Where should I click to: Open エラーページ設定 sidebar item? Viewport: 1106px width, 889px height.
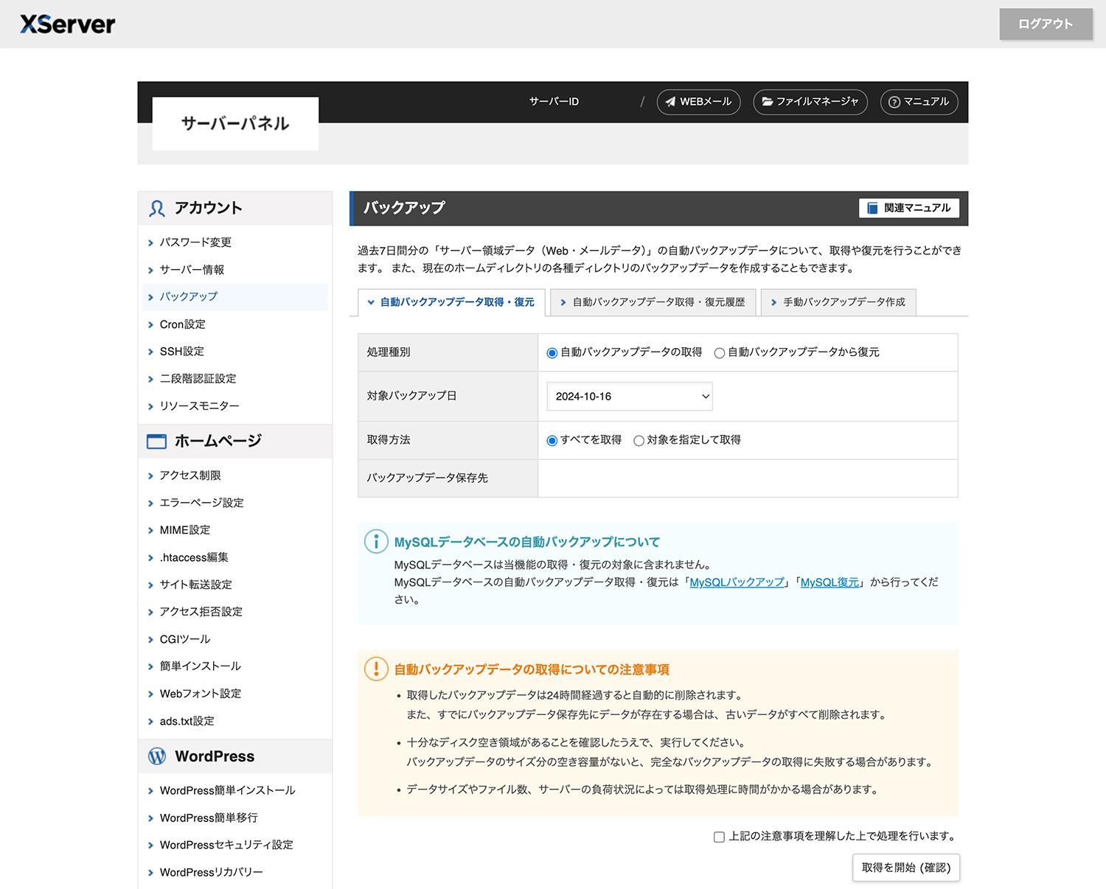click(201, 503)
